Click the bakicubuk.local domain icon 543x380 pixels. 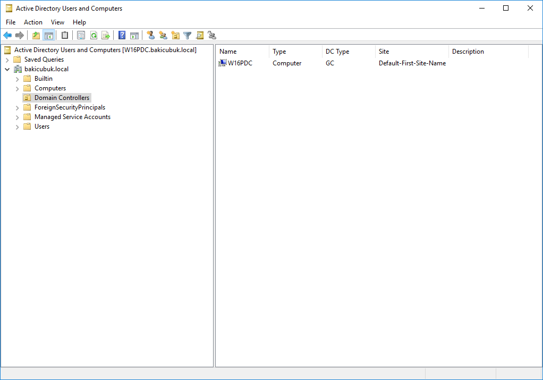[18, 69]
